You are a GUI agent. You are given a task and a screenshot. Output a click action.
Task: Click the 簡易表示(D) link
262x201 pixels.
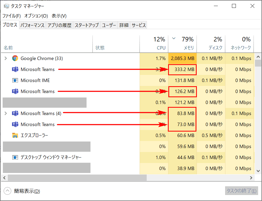[27, 191]
